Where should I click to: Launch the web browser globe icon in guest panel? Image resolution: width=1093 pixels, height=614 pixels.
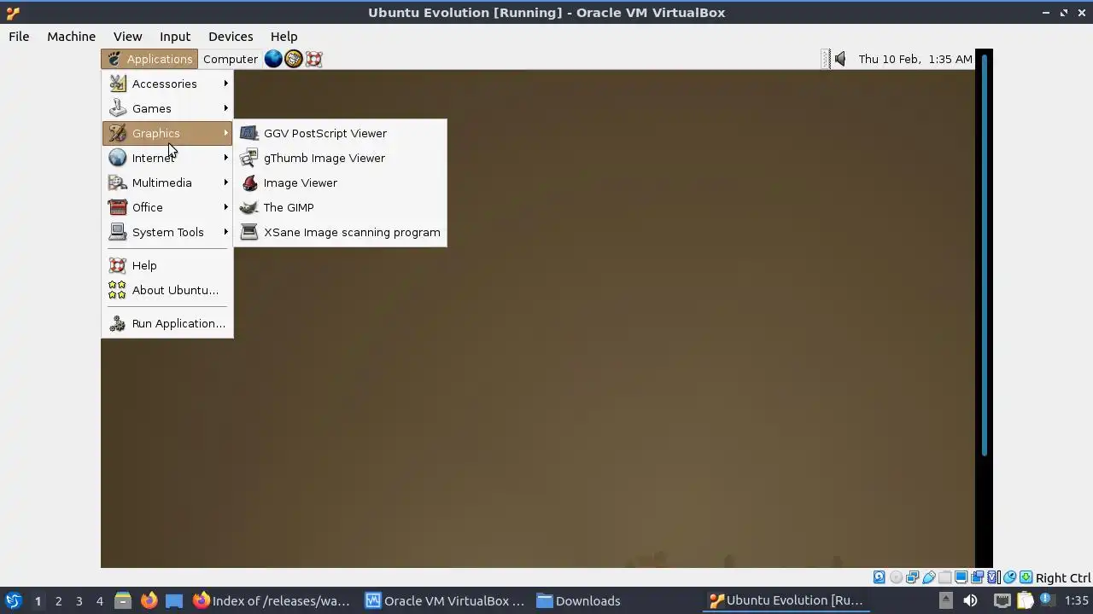click(x=273, y=59)
